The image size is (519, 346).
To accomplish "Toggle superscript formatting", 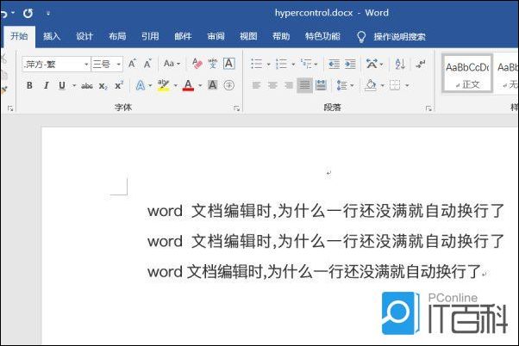I will 119,85.
